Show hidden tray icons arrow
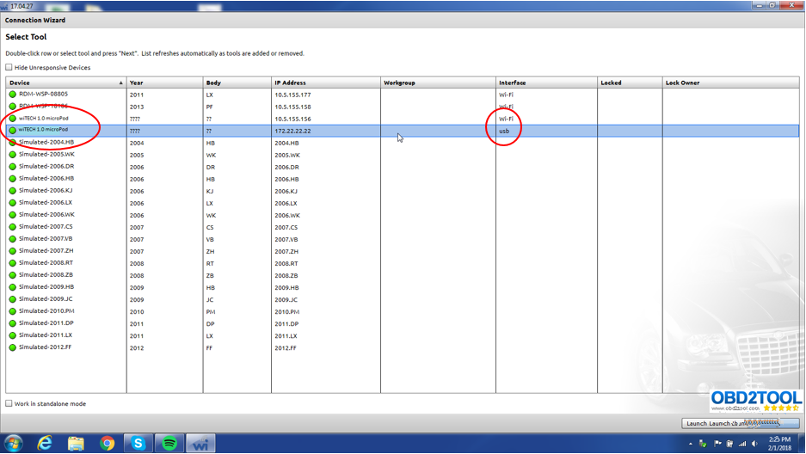The image size is (806, 454). point(691,444)
